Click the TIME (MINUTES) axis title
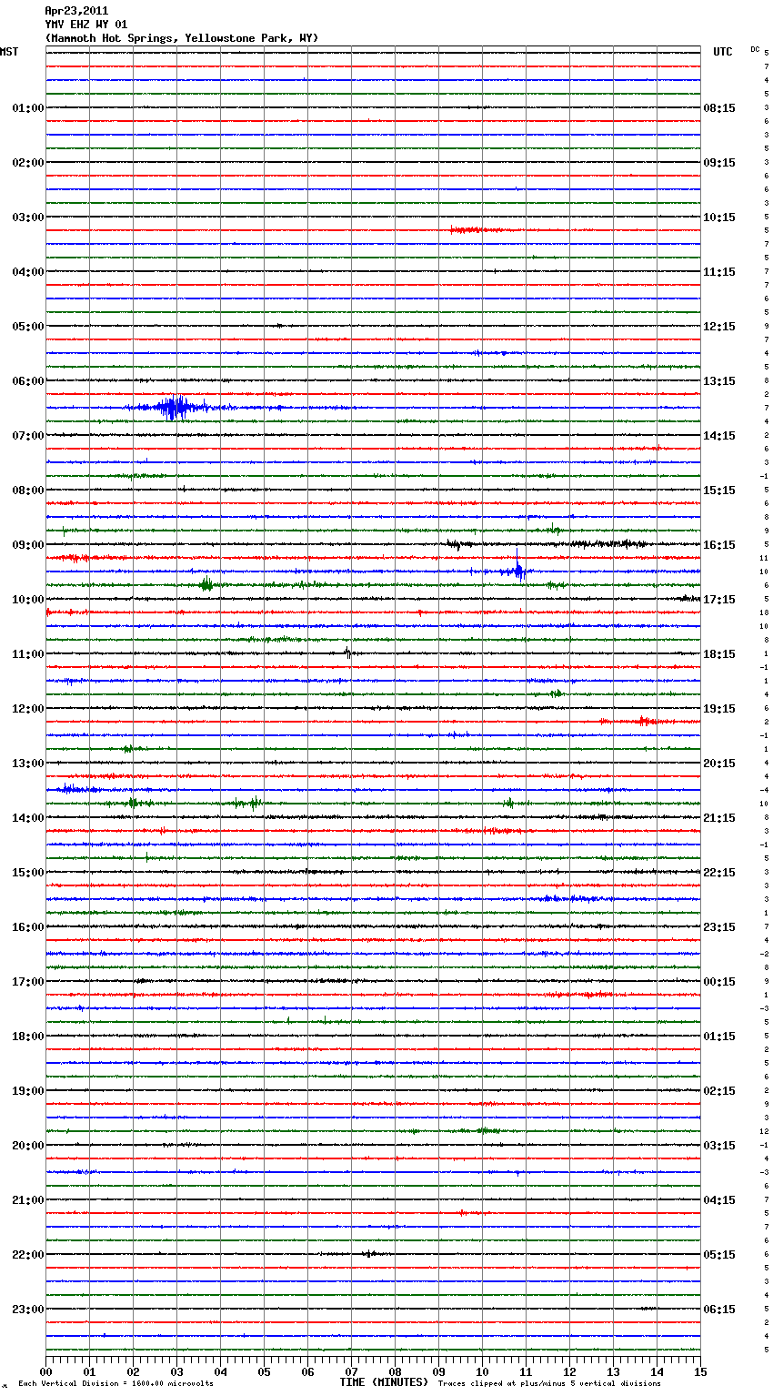Viewport: 773px width, 1396px height. coord(384,1382)
